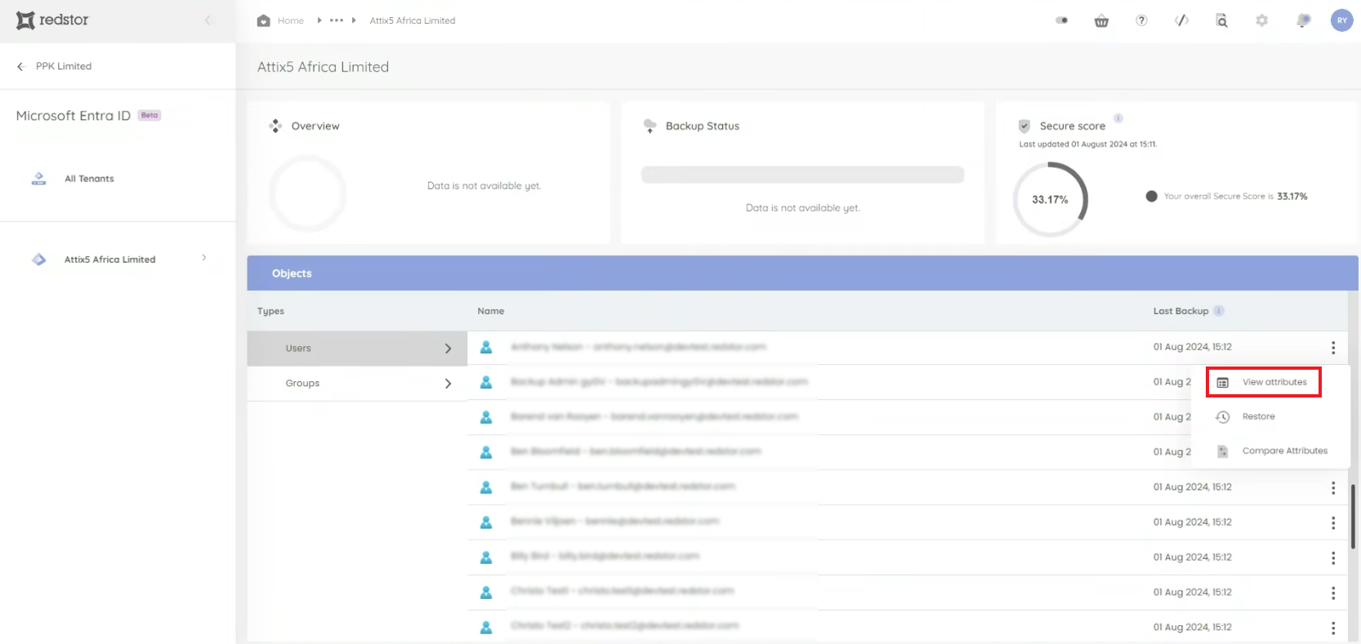
Task: Click the Overview card icon
Action: coord(275,126)
